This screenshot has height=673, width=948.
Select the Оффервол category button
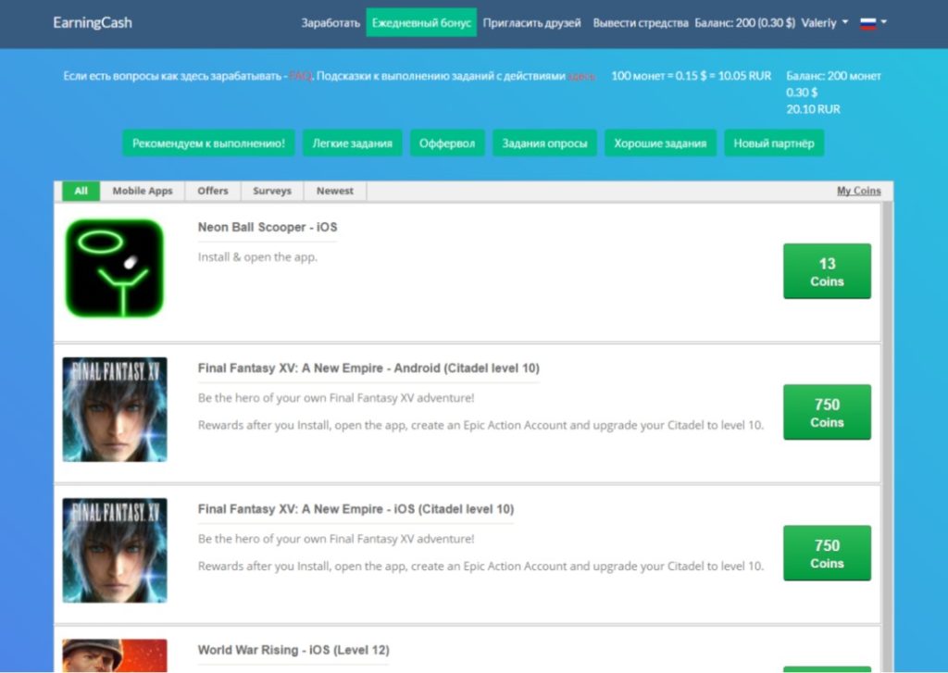pos(447,143)
